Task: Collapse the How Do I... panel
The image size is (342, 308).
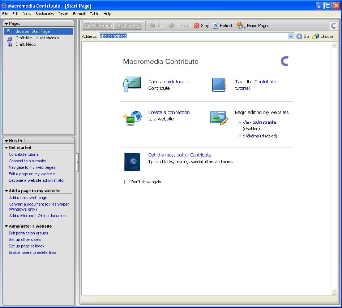Action: click(6, 141)
